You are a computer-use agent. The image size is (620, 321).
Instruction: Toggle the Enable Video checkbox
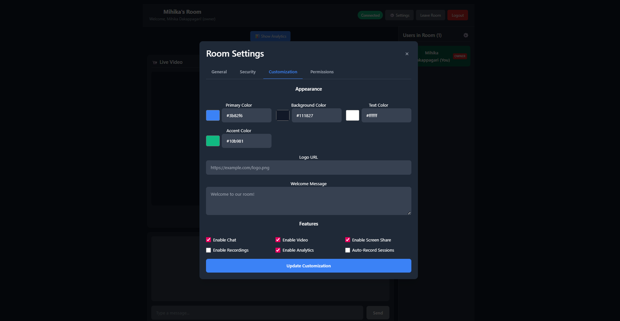pos(278,240)
